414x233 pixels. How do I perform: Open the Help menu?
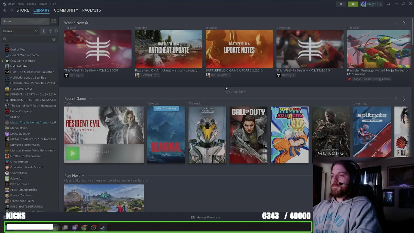pos(53,4)
